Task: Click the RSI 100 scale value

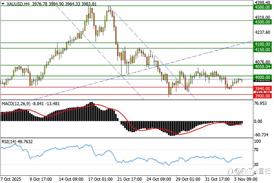Action: pos(257,141)
